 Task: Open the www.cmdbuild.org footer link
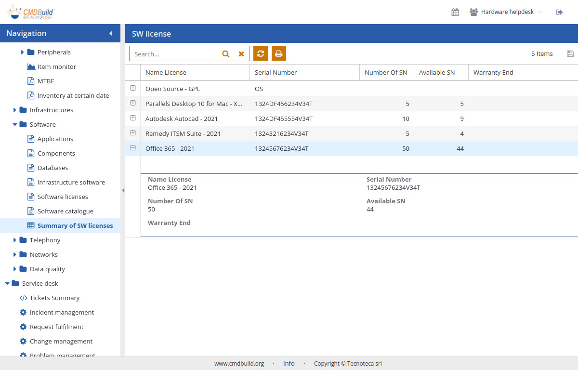click(239, 364)
